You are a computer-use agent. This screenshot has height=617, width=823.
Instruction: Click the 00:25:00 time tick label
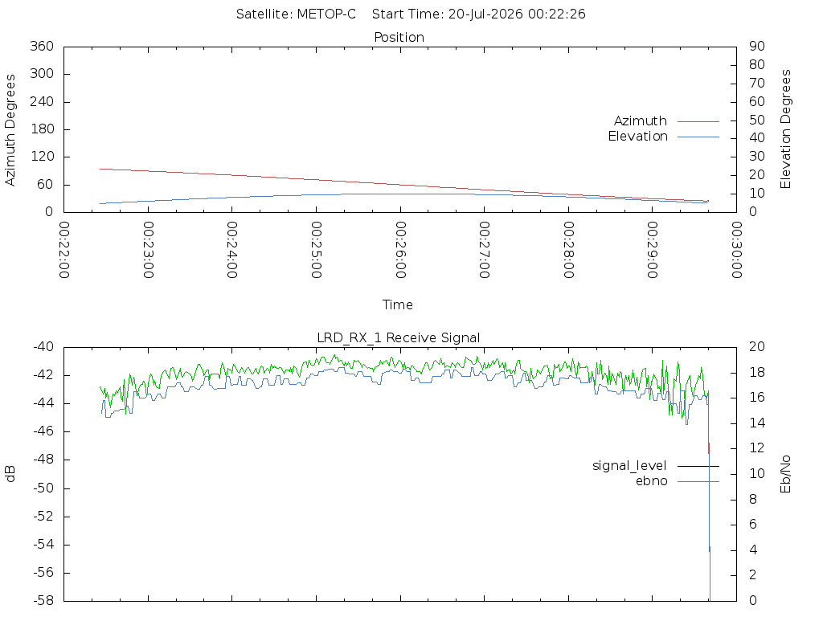(x=317, y=250)
